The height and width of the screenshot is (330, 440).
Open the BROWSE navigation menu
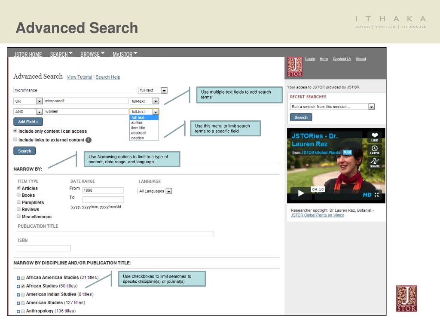[x=92, y=54]
